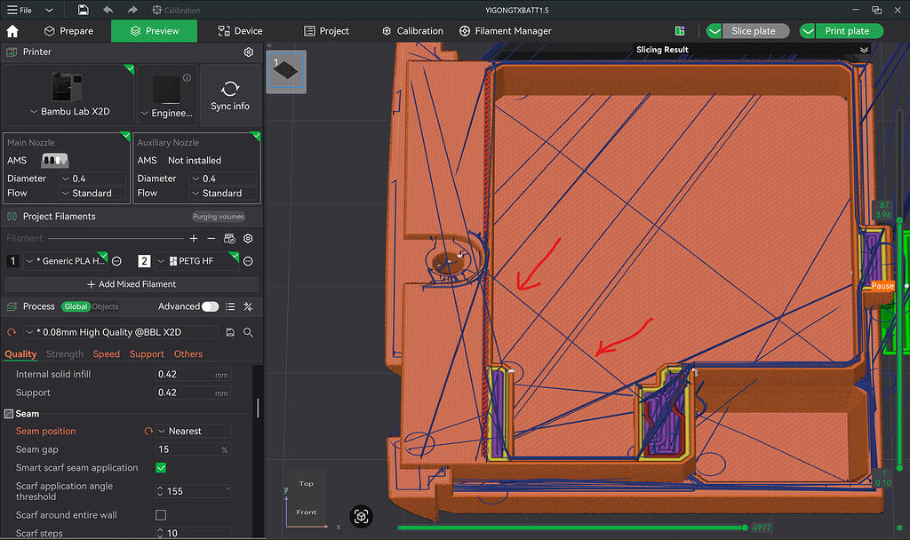
Task: Open Auxiliary Nozzle Flow dropdown
Action: (x=223, y=193)
